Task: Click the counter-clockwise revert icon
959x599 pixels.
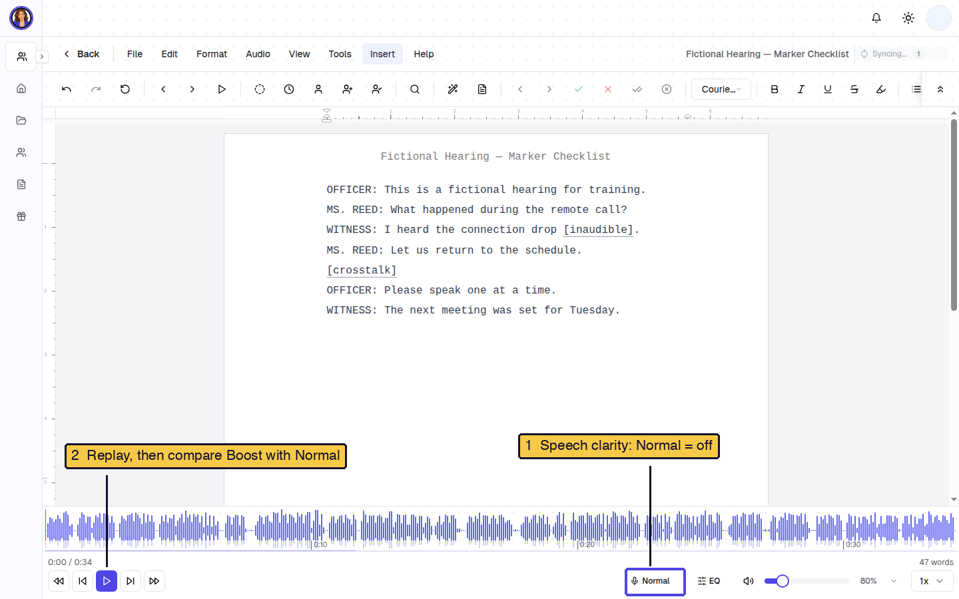Action: pos(125,89)
